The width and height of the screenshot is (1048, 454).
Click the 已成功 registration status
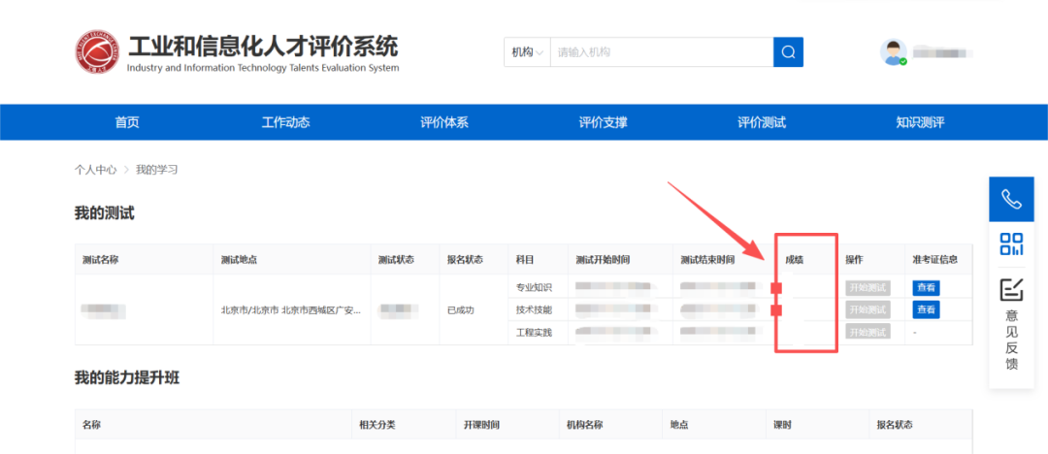click(461, 310)
